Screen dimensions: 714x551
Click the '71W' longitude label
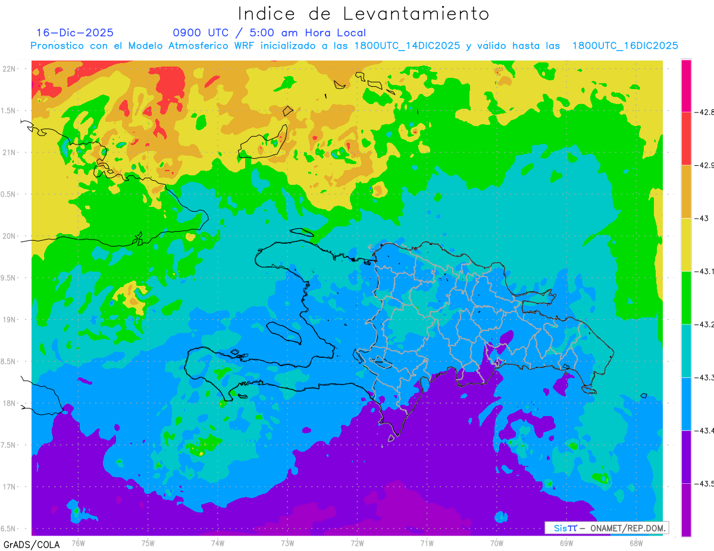pos(427,543)
